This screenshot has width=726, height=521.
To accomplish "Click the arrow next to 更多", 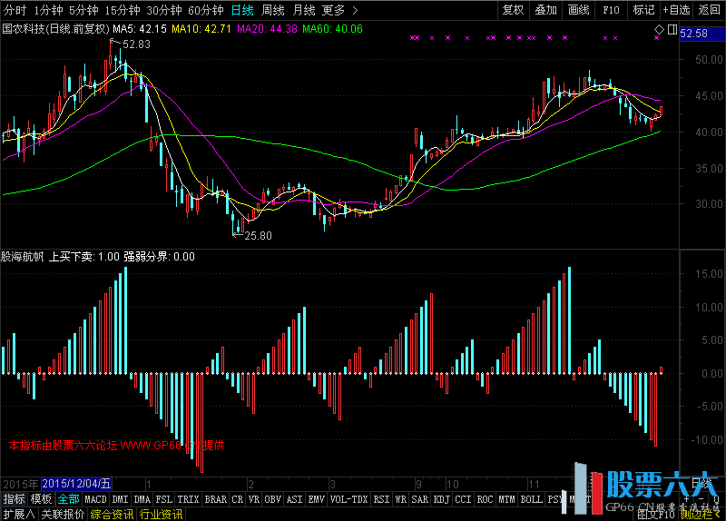I will pos(354,10).
